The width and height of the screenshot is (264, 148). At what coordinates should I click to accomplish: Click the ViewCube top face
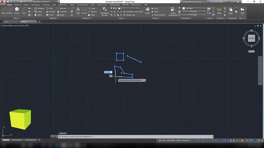251,38
